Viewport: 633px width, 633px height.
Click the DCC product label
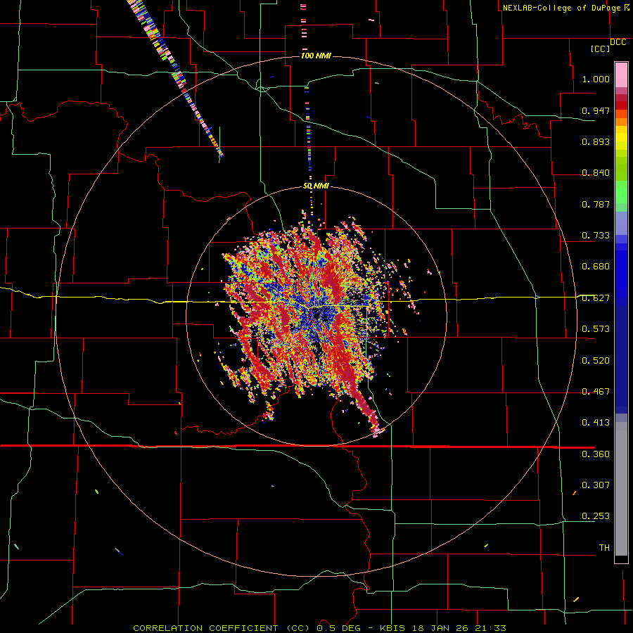click(618, 42)
